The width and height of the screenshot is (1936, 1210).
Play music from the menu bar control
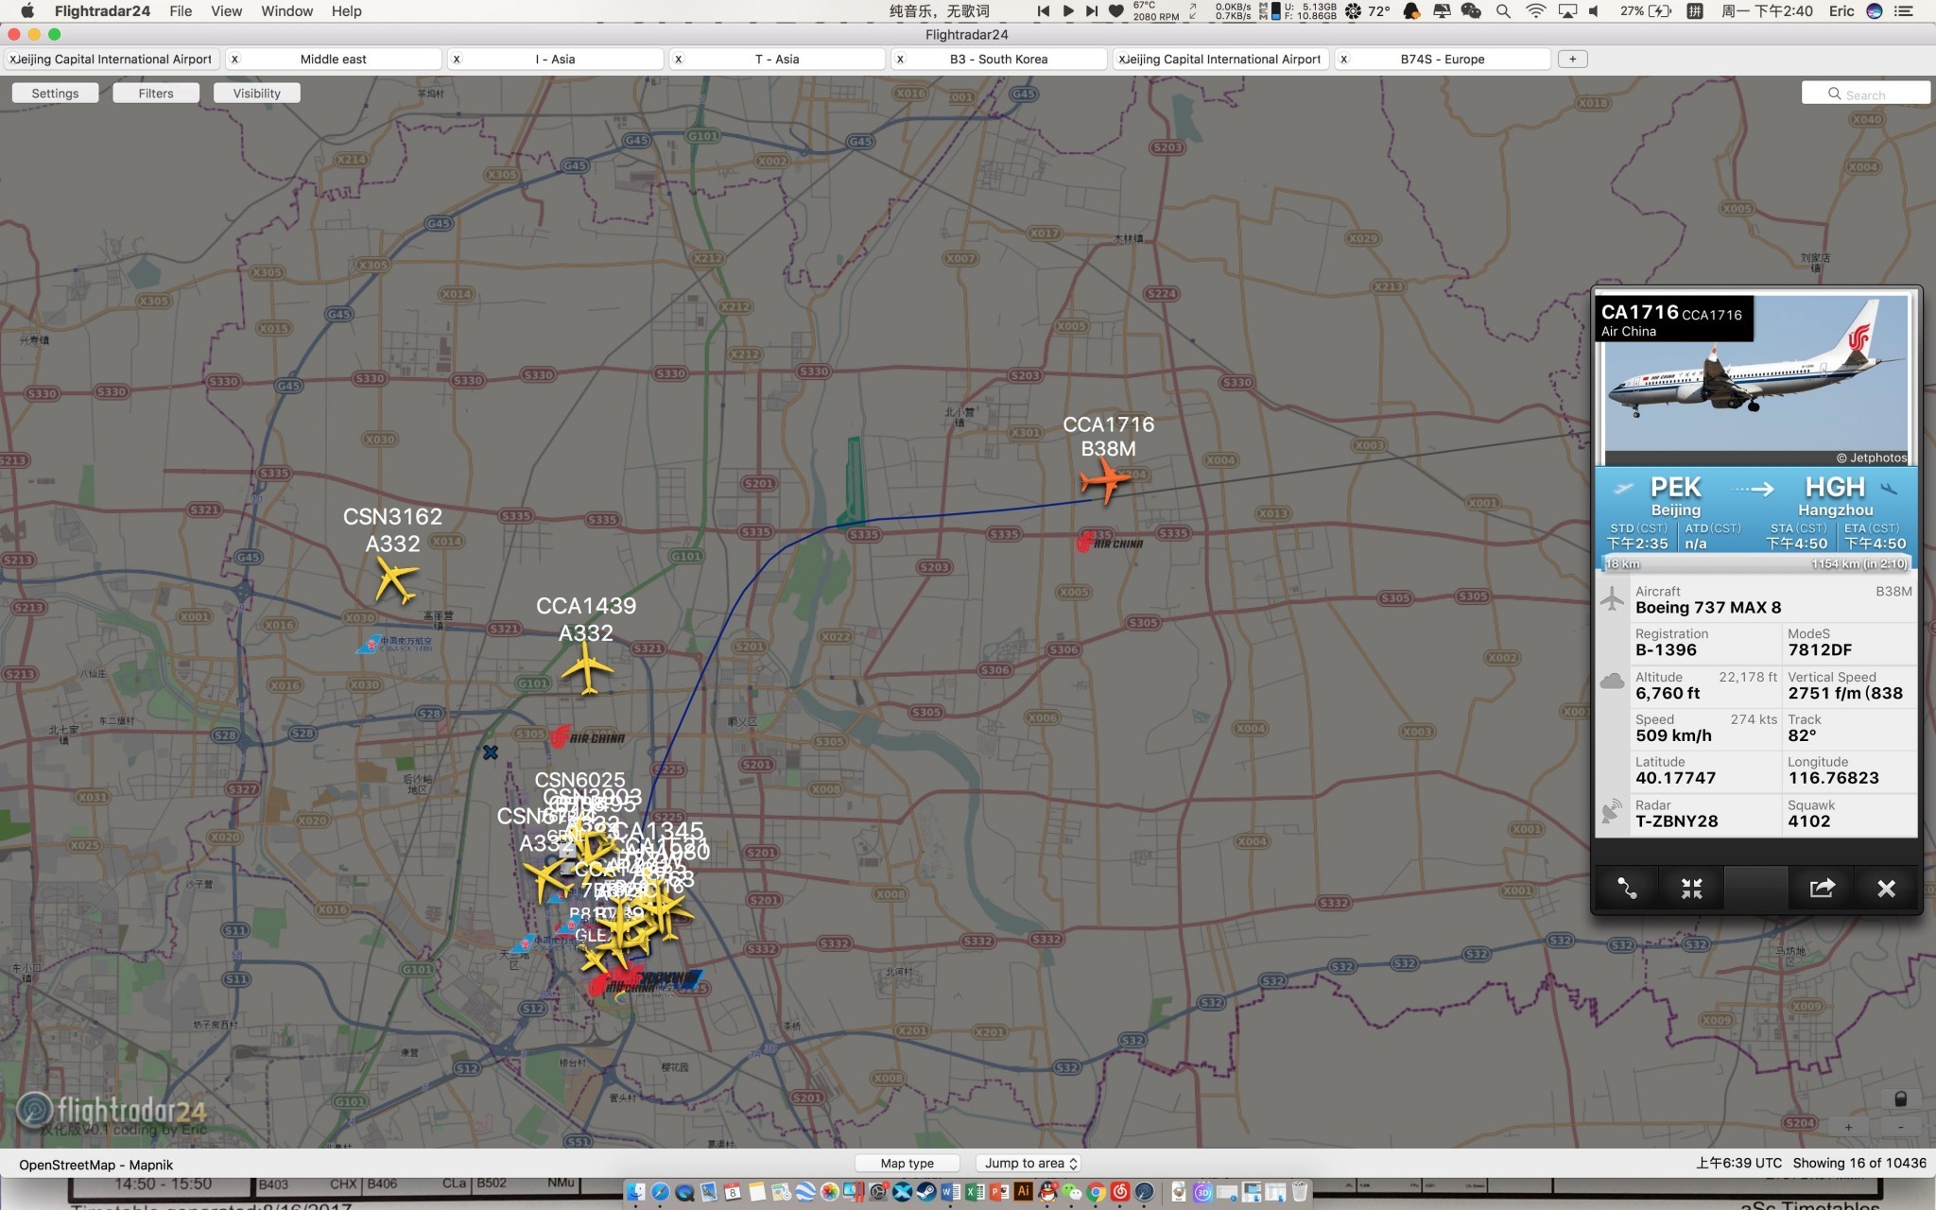pos(1067,11)
